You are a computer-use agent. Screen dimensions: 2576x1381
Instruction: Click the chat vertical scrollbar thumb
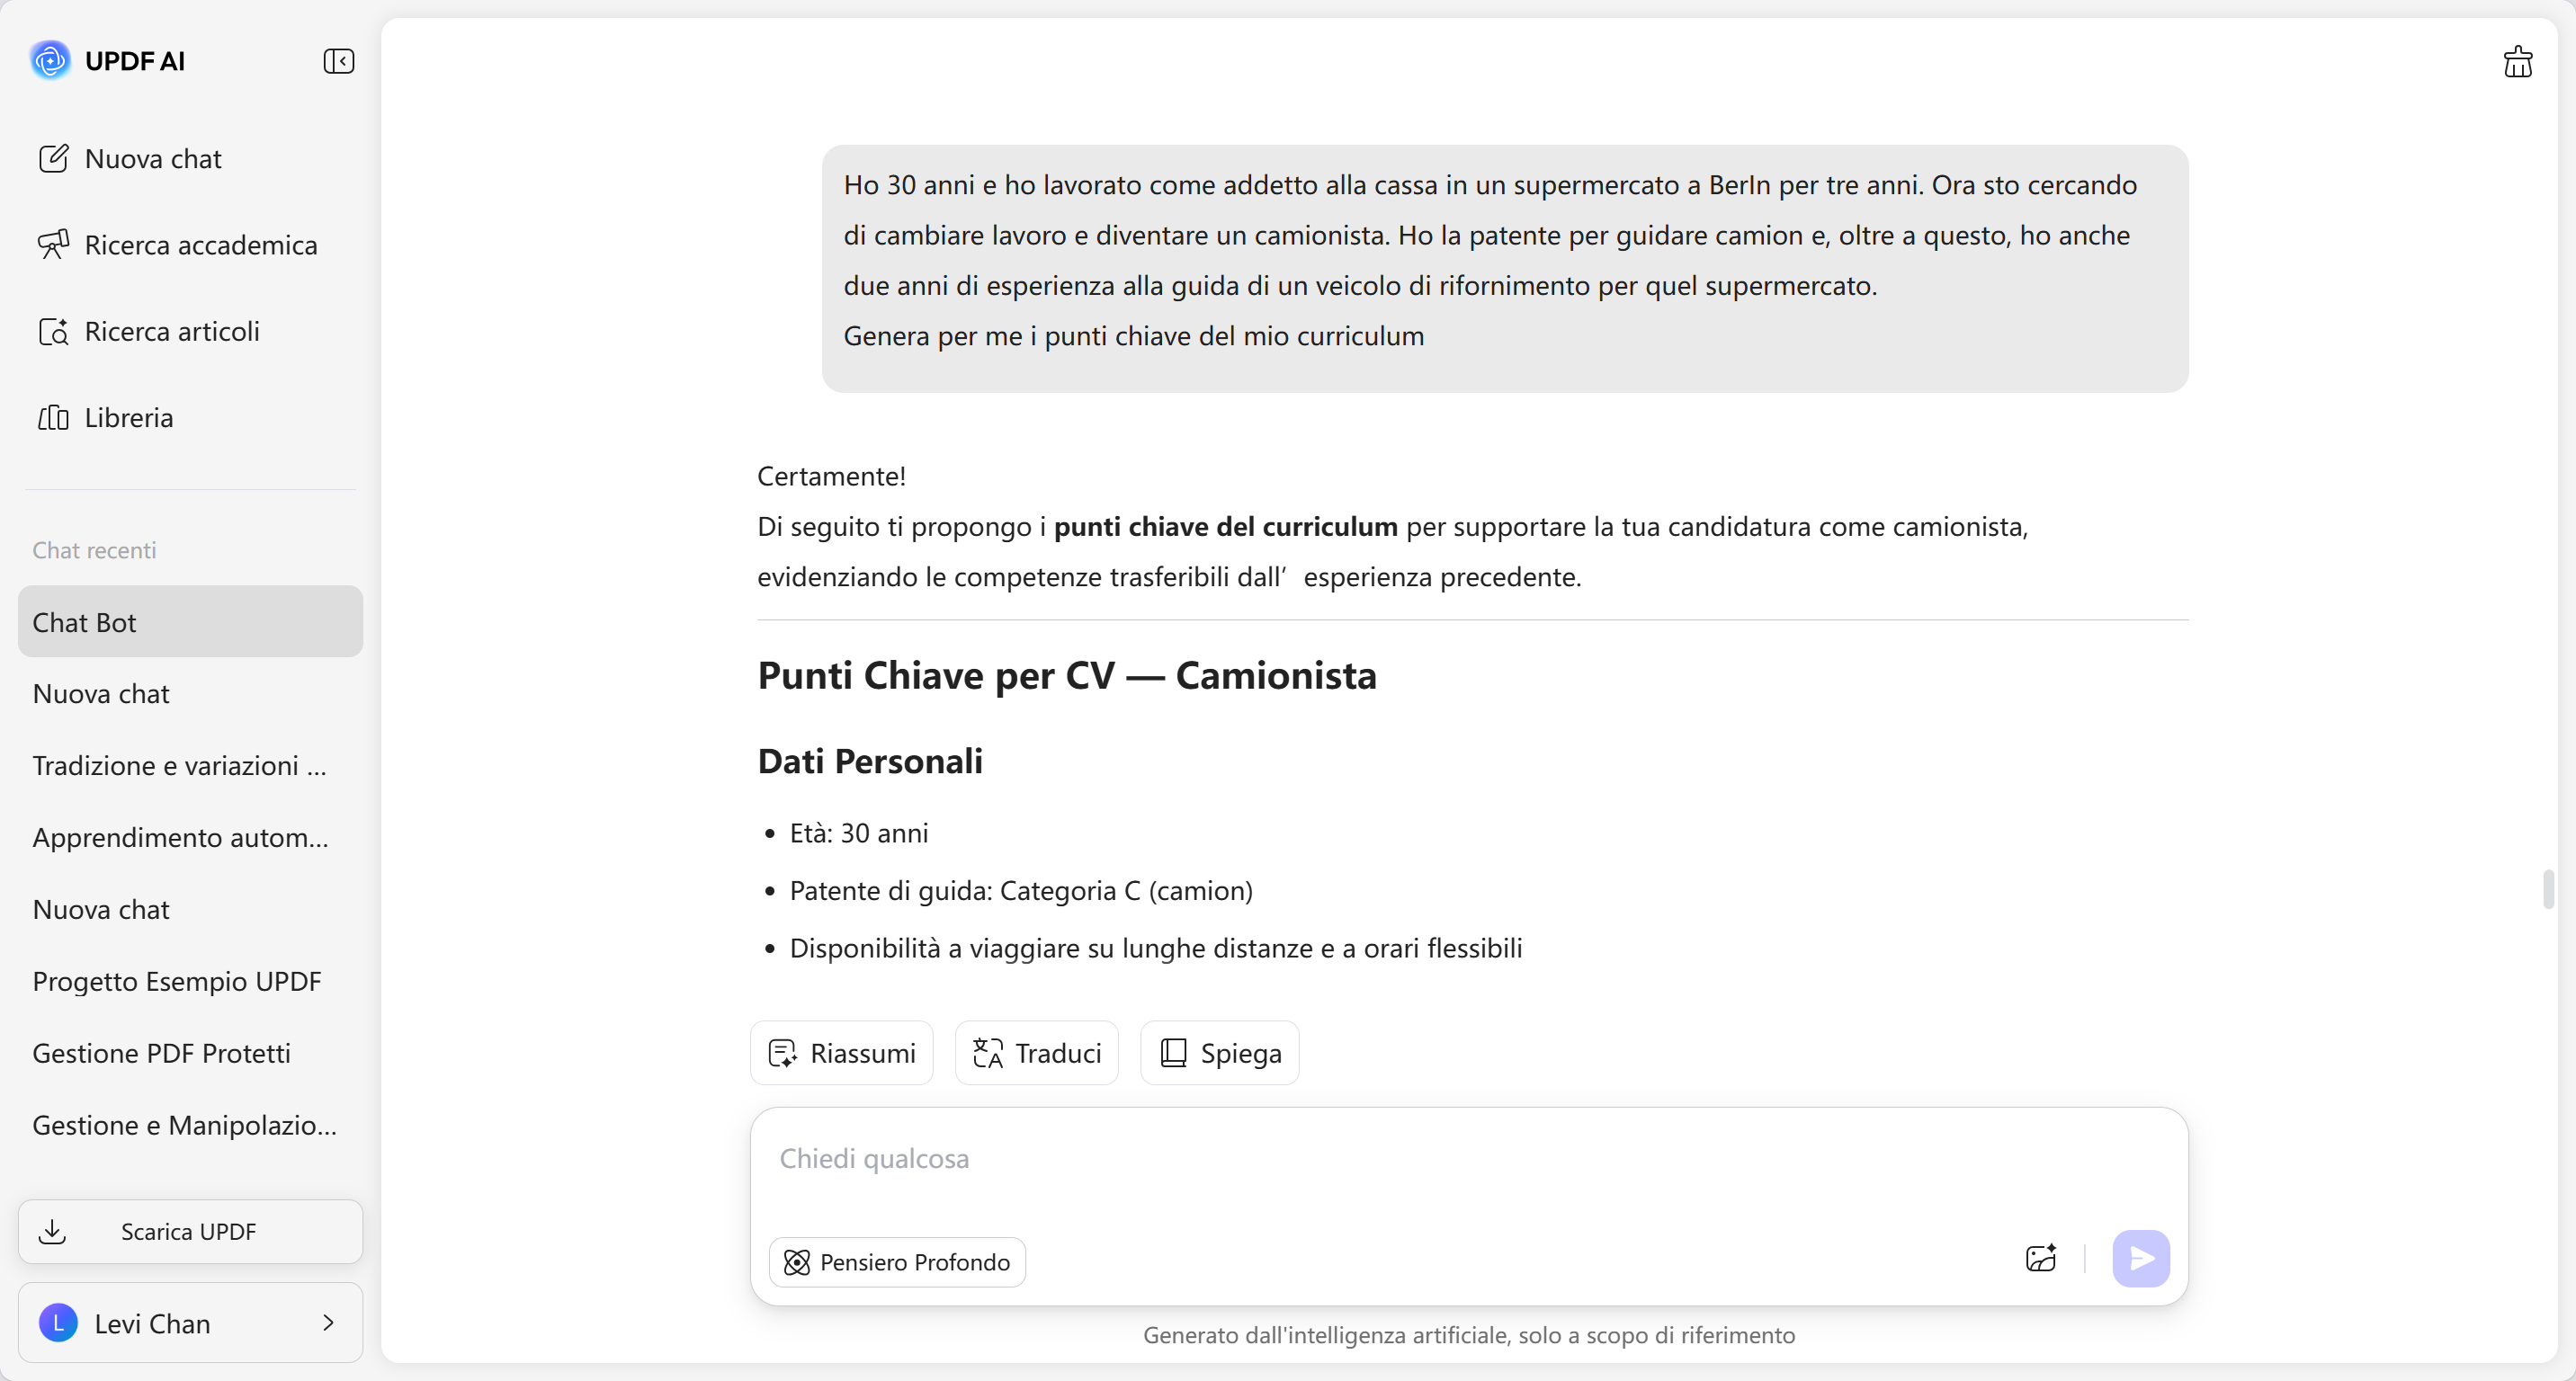click(x=2548, y=888)
